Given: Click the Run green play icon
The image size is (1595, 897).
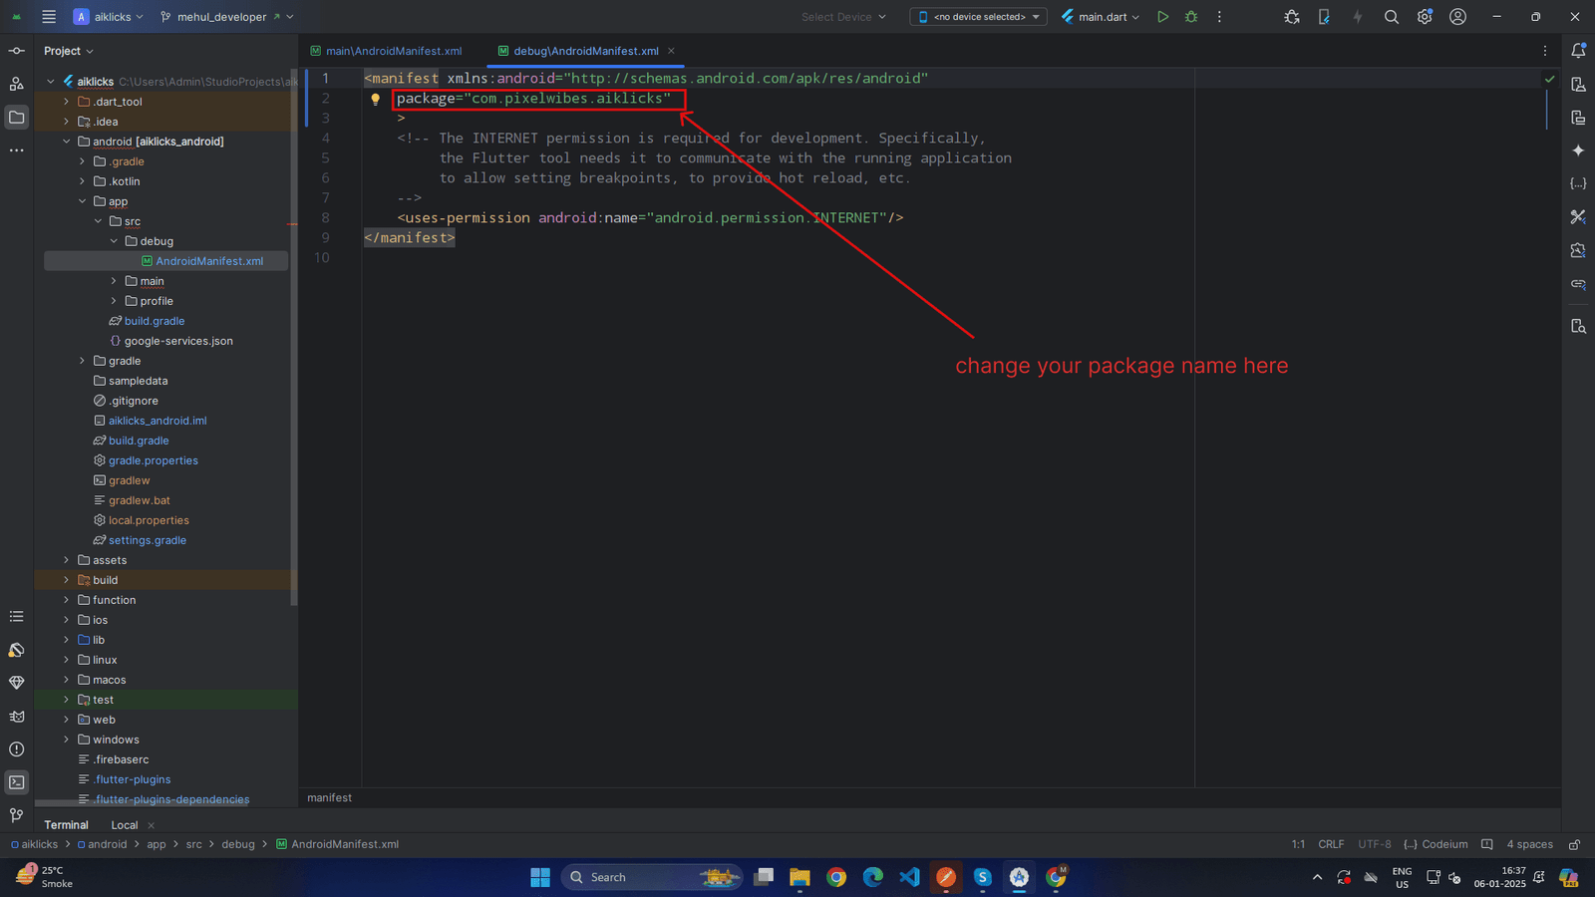Looking at the screenshot, I should tap(1162, 17).
